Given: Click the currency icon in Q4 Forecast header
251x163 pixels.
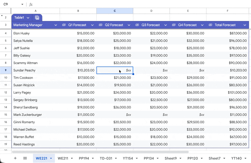Looking at the screenshot, I should [x=174, y=25].
